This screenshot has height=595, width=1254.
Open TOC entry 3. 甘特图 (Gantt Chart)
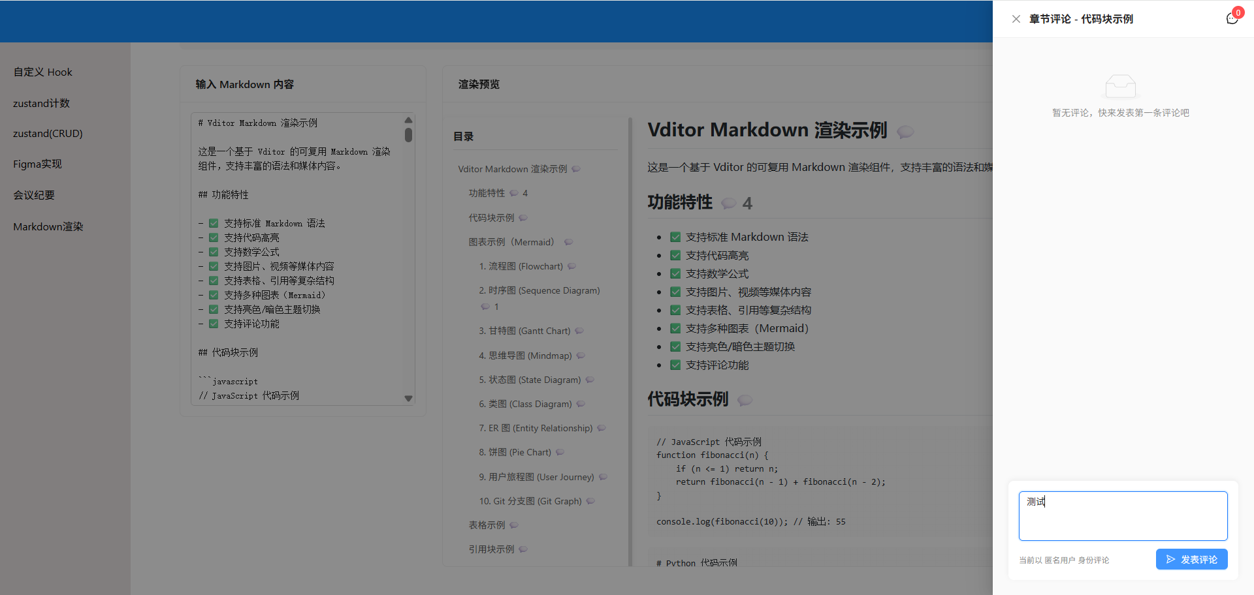(x=524, y=331)
